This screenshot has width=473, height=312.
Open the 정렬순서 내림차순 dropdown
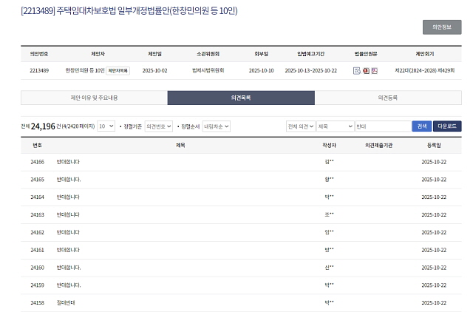click(217, 126)
